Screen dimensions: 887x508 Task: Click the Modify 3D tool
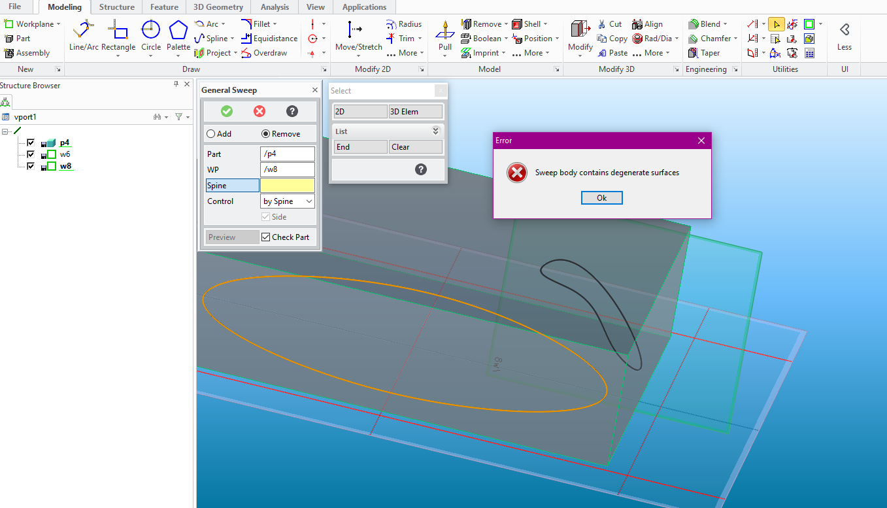coord(580,35)
